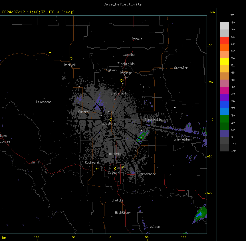Click the green-blue storm cell in the southeast corner

tap(200, 214)
